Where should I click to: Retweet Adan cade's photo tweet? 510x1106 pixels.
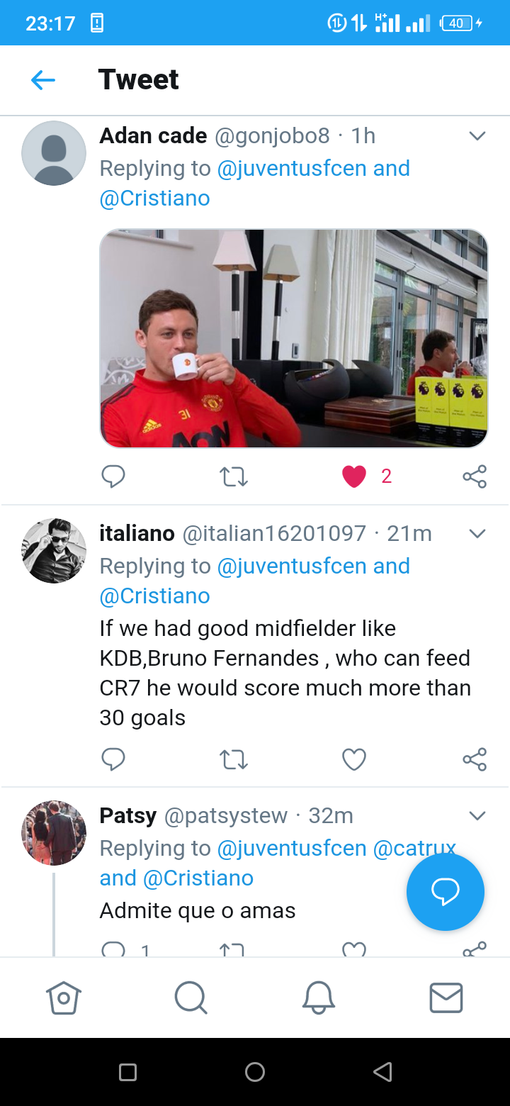pos(234,476)
